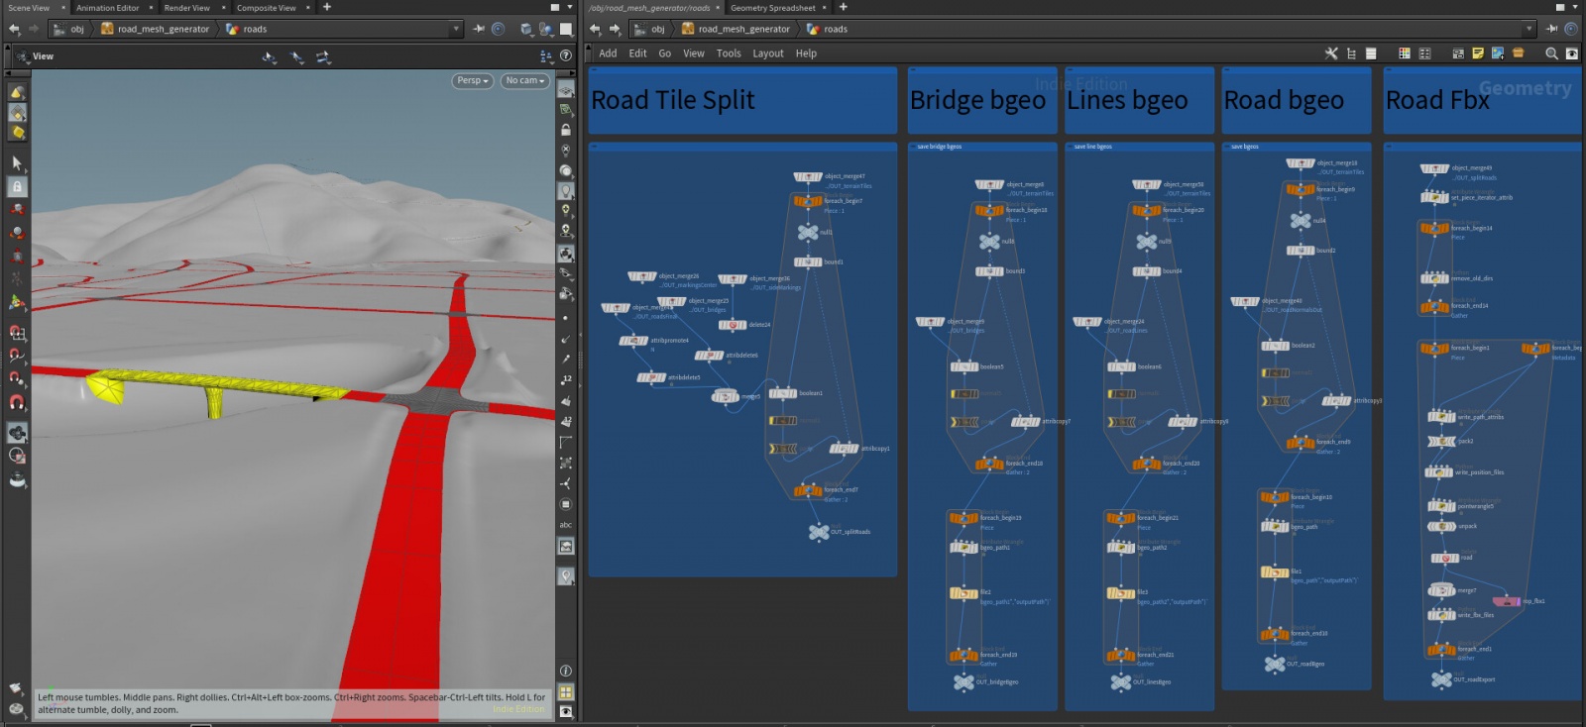Click the magnet snapping icon in left toolbar

[17, 403]
